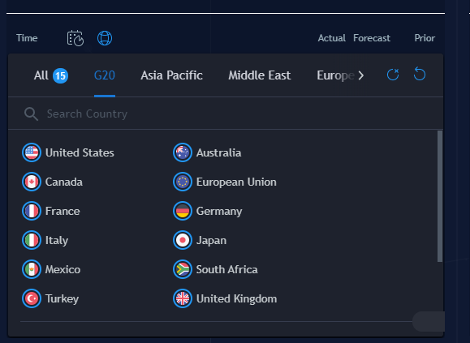Image resolution: width=470 pixels, height=343 pixels.
Task: Click the Europe region tab
Action: (x=336, y=75)
